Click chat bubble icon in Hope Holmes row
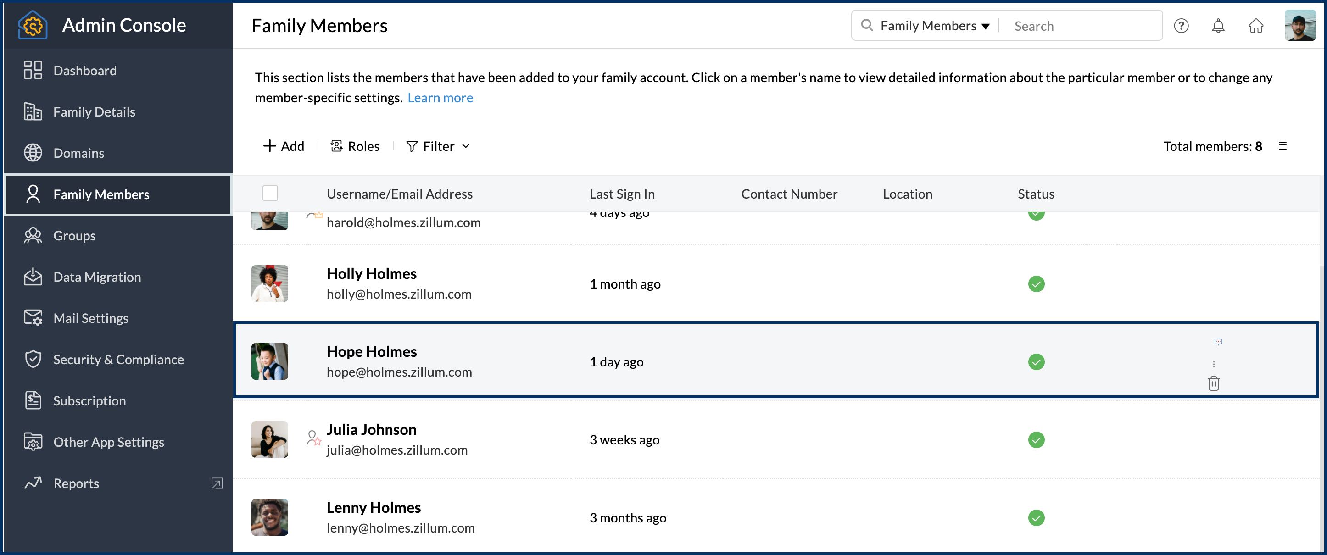 [1218, 342]
